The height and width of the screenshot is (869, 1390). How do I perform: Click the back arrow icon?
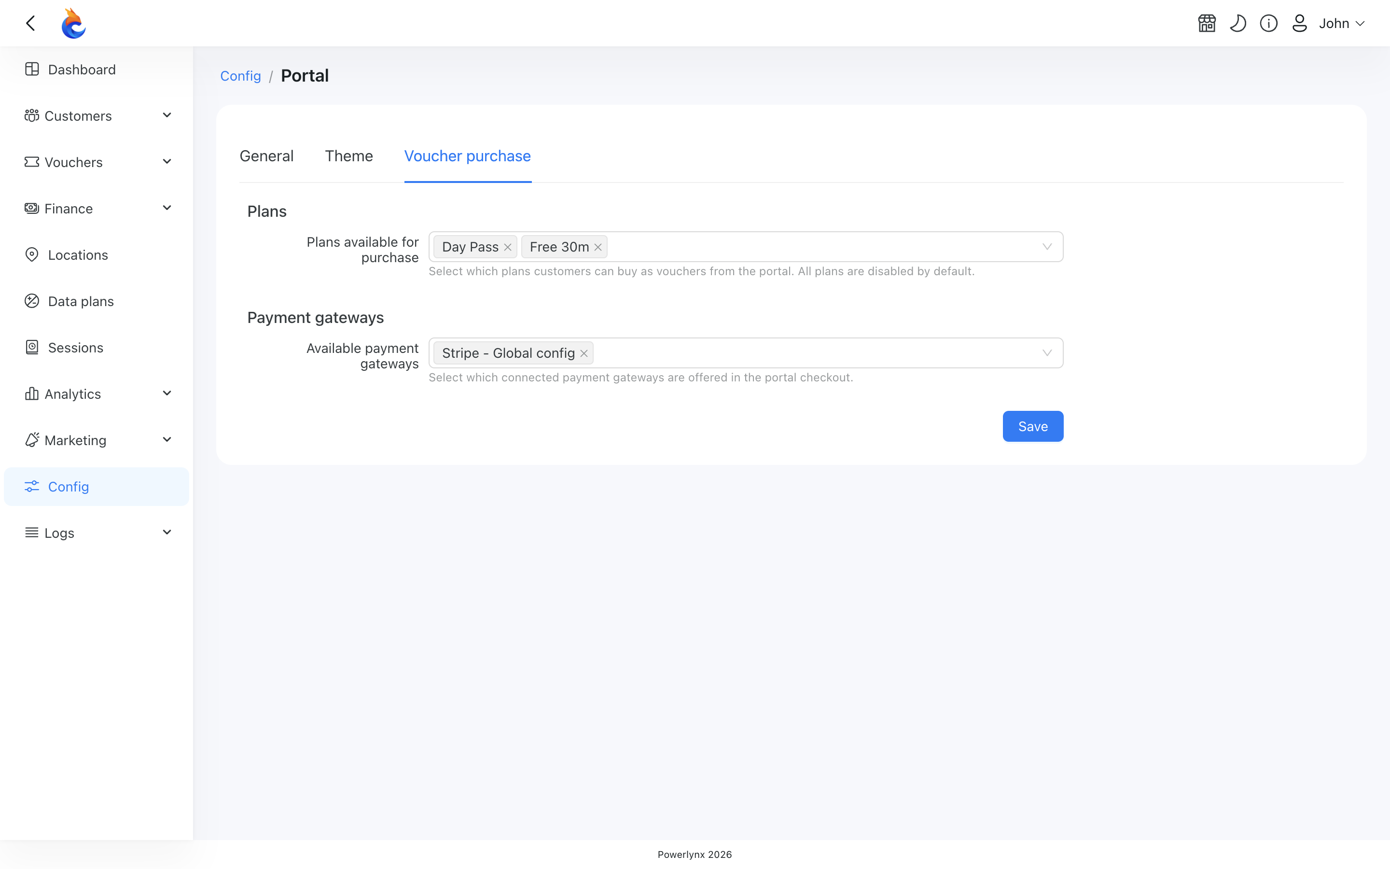(30, 23)
